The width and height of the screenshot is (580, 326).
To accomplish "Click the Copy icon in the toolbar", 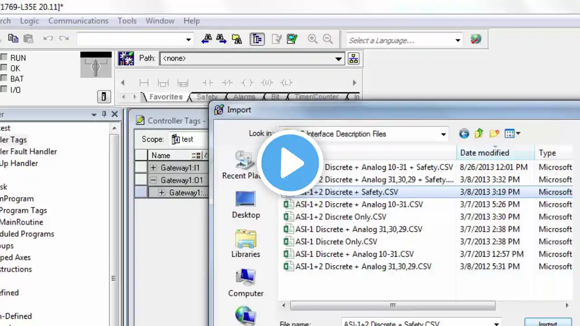I will click(13, 39).
